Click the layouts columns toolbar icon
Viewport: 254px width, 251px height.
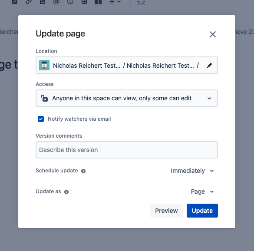tap(98, 2)
